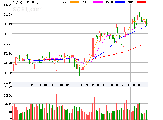The width and height of the screenshot is (163, 120).
Task: Click the stock title 晨光文具 (603899)
Action: pos(26,2)
